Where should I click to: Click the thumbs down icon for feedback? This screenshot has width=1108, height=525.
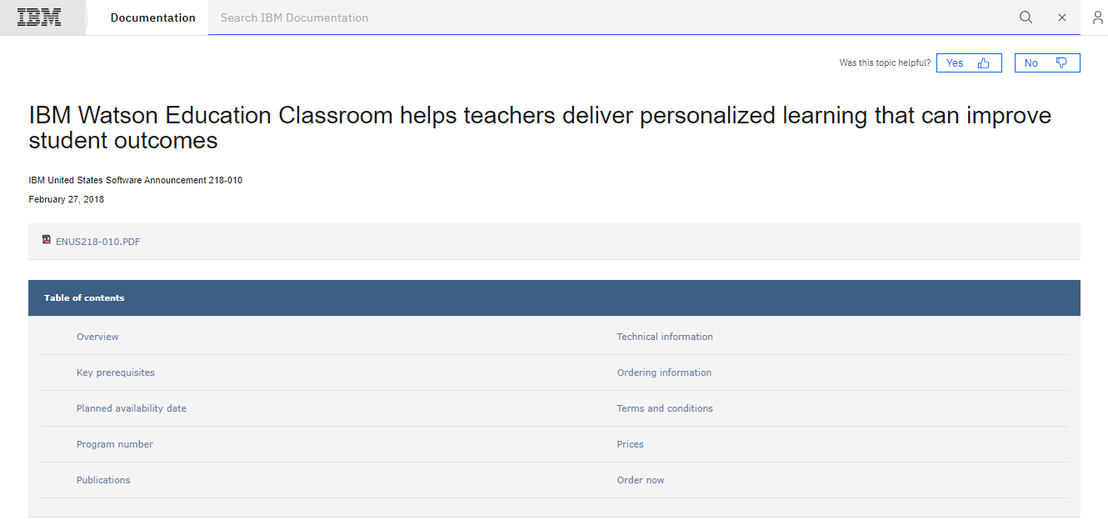pos(1061,62)
